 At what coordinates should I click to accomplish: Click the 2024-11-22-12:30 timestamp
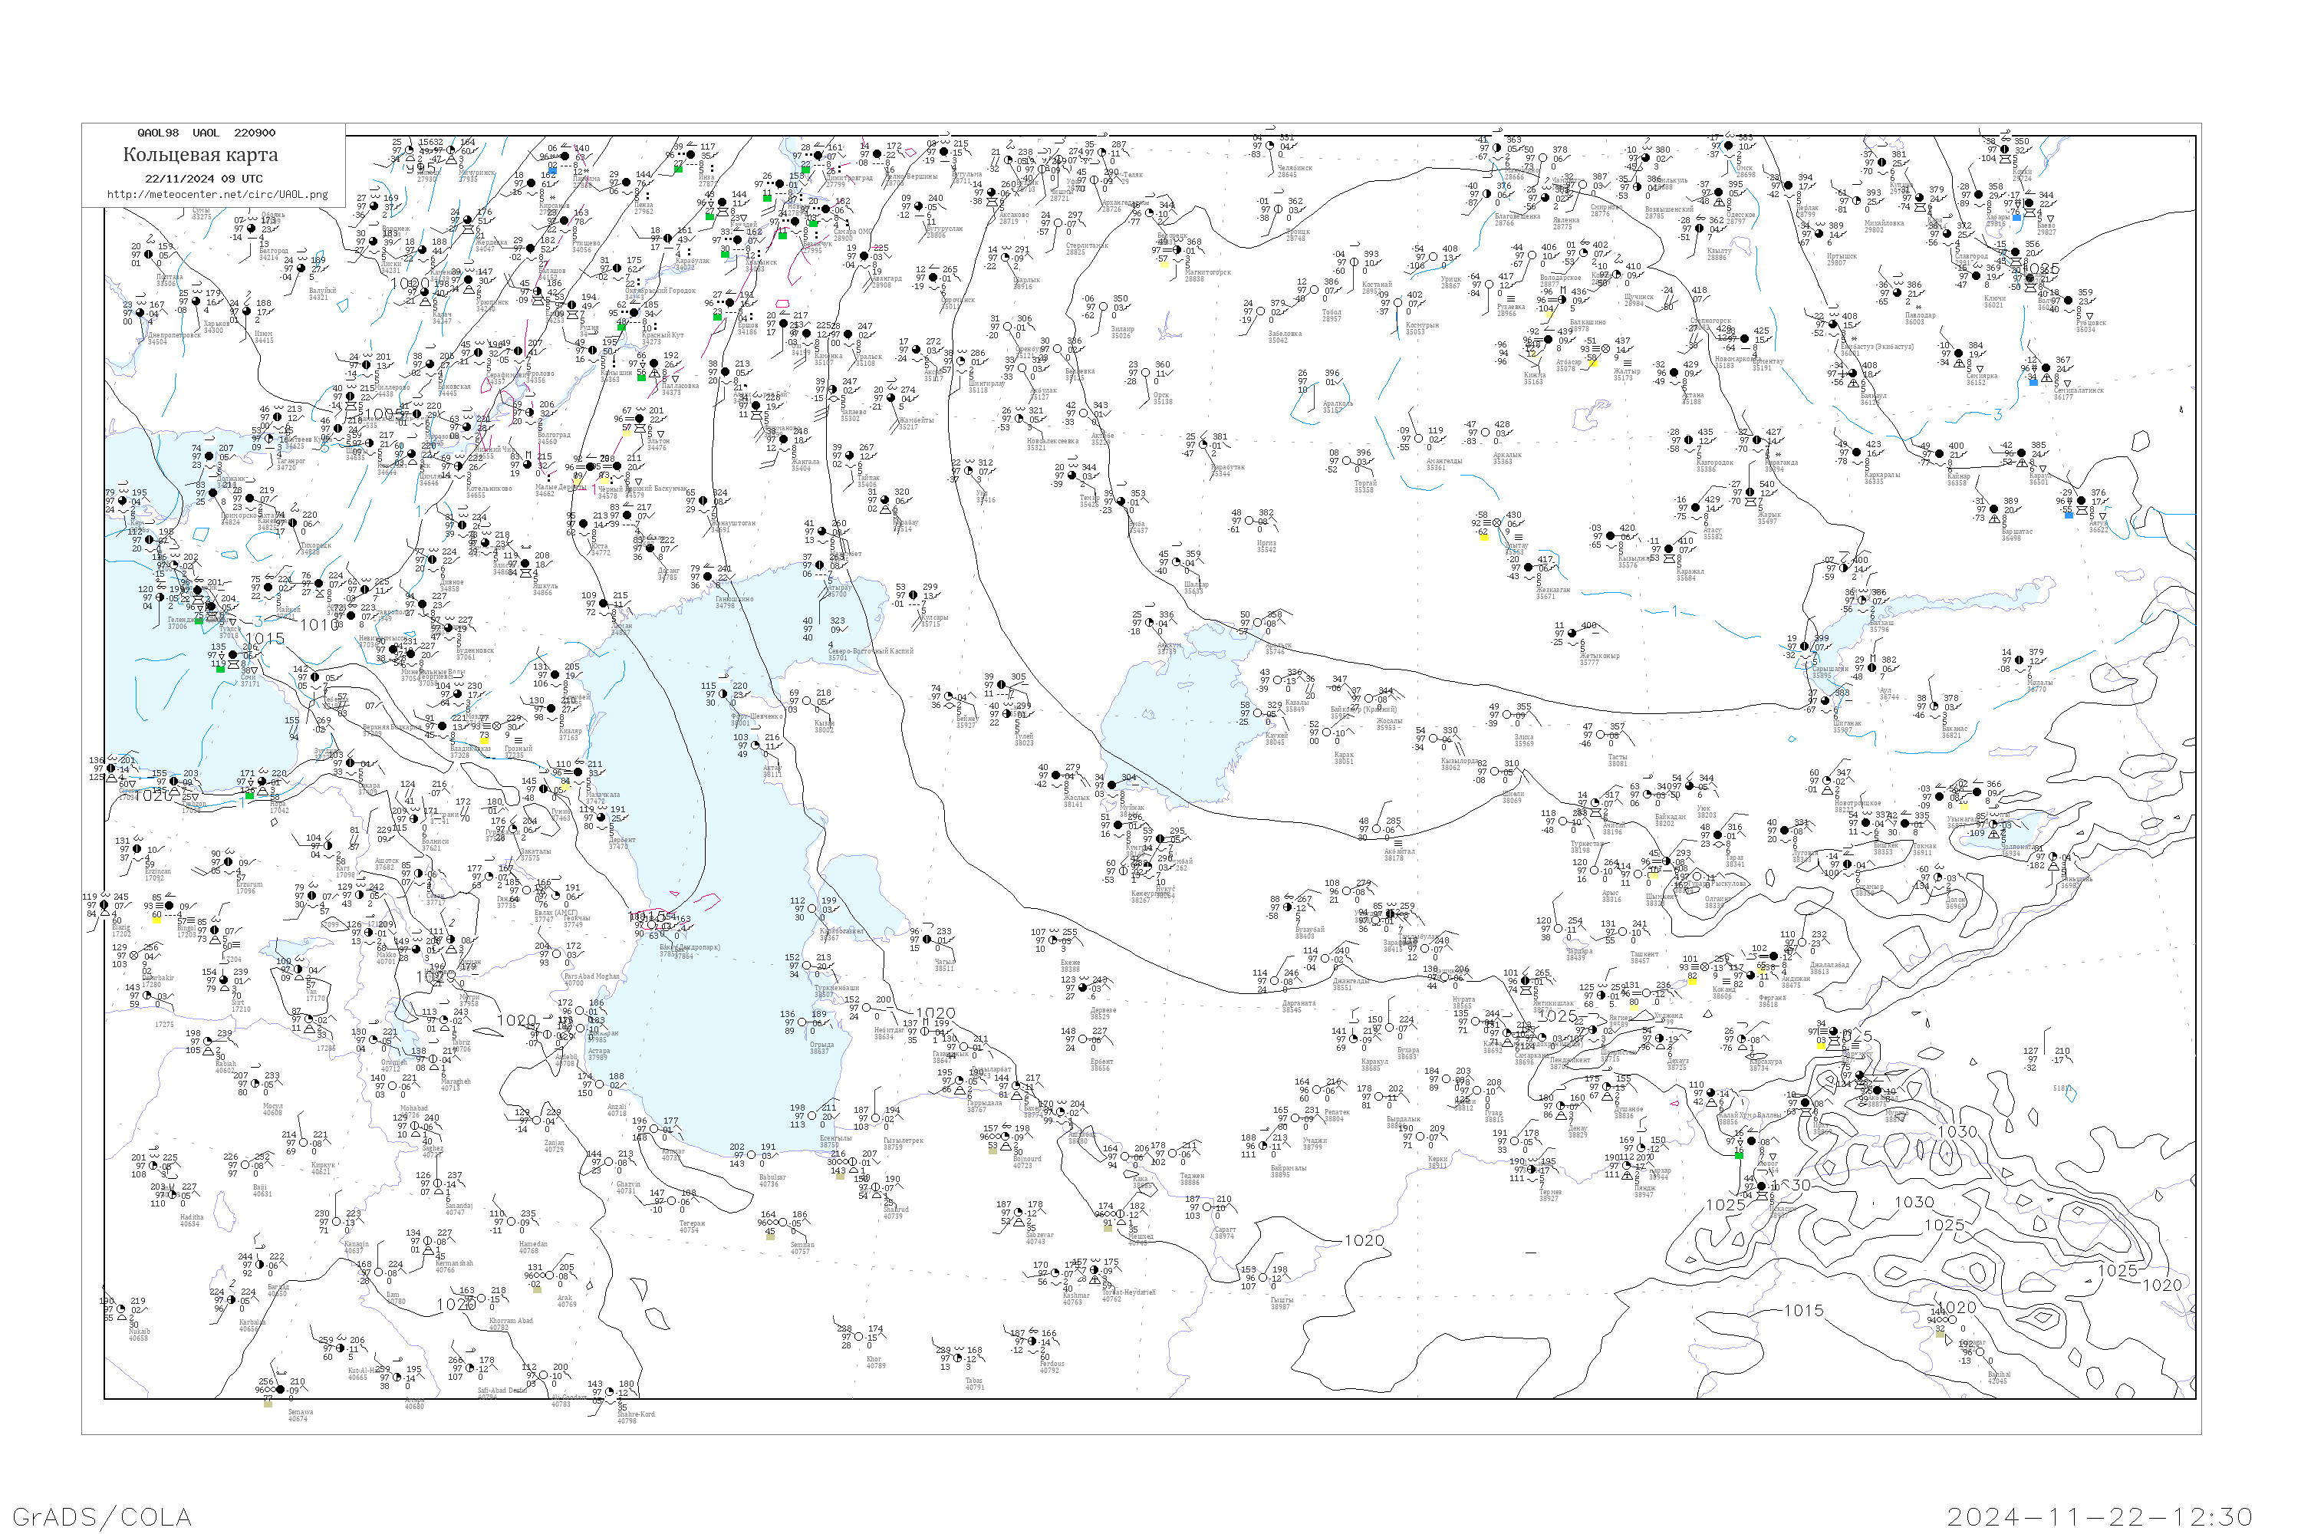pyautogui.click(x=2099, y=1516)
